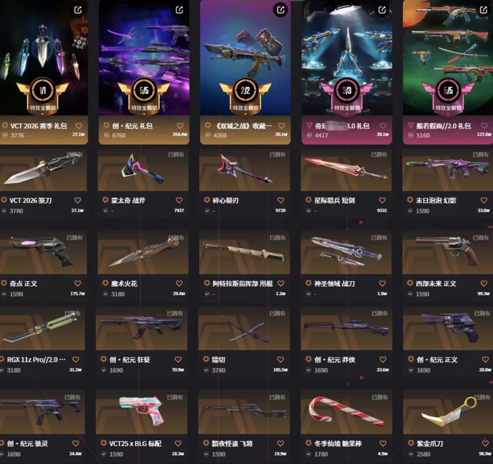The width and height of the screenshot is (493, 464).
Task: Toggle heart next to 魔术火花
Action: 179,283
